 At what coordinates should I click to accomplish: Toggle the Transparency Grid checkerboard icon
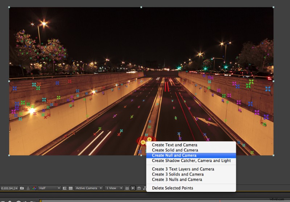coord(70,188)
